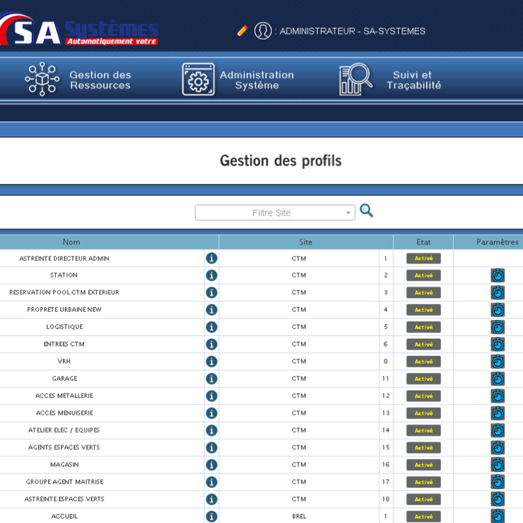The height and width of the screenshot is (523, 523).
Task: Click timer parameters icon for ACCES MENUISERIE
Action: [497, 413]
